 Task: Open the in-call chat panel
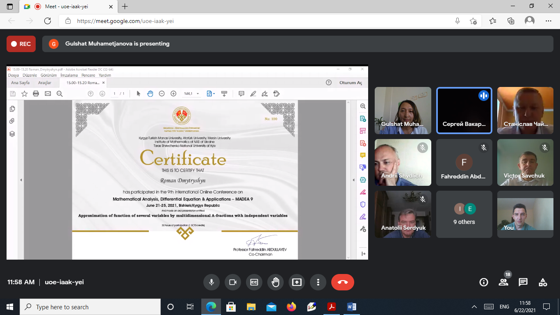pos(523,282)
